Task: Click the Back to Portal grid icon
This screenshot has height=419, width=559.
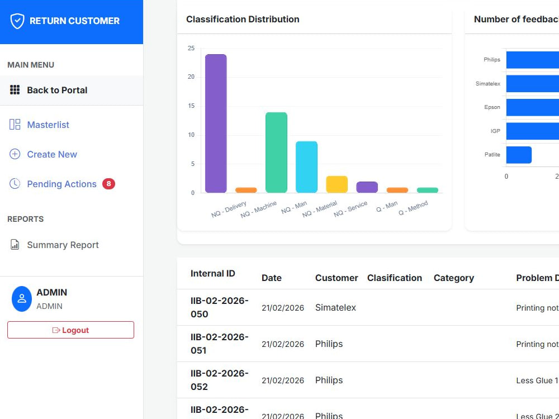Action: coord(15,90)
